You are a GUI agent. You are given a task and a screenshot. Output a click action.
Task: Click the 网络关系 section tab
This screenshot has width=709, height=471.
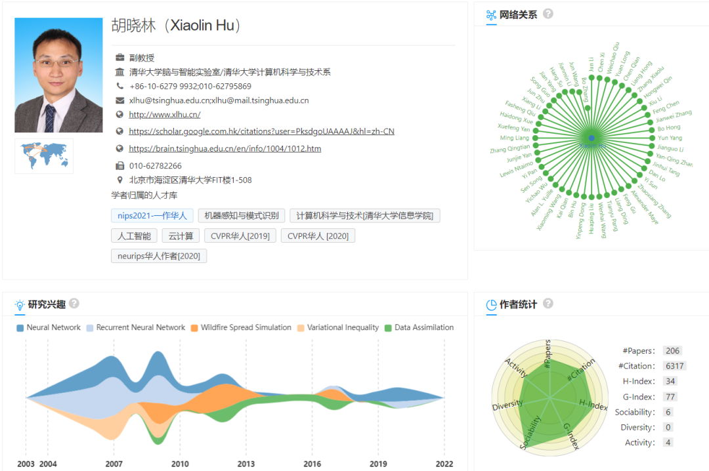[x=518, y=15]
